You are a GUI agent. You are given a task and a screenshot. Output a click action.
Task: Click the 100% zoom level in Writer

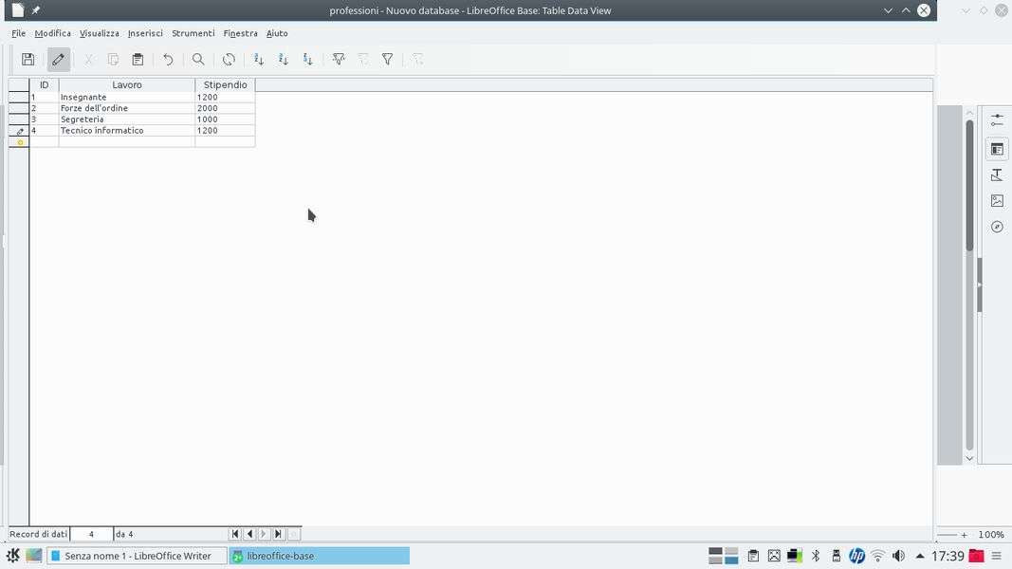tap(991, 535)
